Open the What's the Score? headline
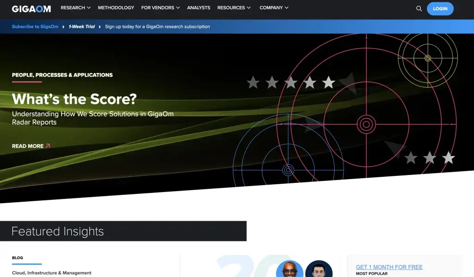 pyautogui.click(x=74, y=99)
